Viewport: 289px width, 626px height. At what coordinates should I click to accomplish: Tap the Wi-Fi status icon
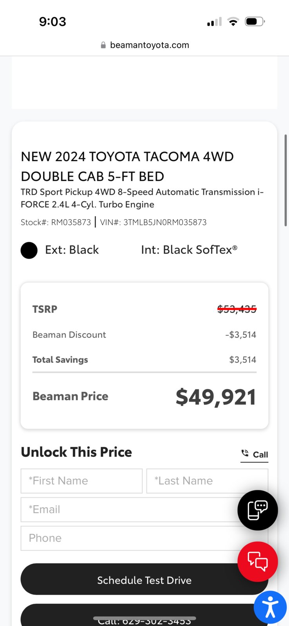pyautogui.click(x=233, y=22)
